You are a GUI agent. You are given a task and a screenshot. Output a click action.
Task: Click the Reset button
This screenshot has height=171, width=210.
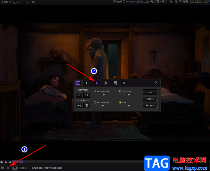click(150, 92)
